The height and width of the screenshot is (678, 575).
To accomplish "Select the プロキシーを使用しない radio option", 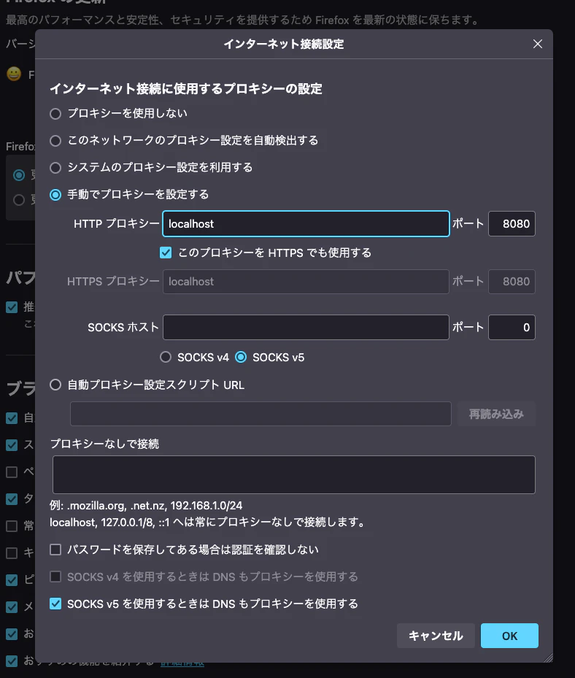I will click(55, 114).
